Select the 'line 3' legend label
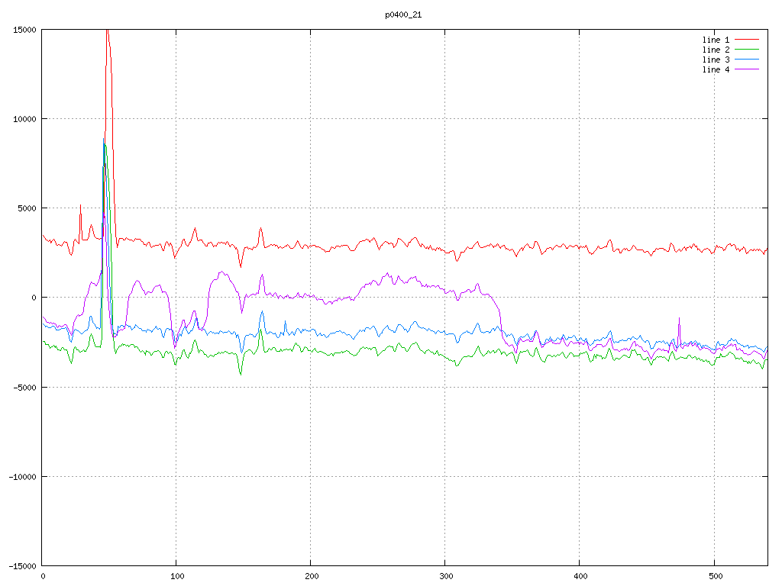782x586 pixels. pos(716,60)
